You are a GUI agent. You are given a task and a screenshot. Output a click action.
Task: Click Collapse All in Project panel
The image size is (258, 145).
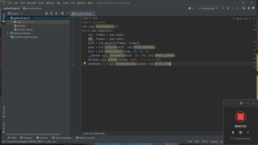(x=56, y=13)
